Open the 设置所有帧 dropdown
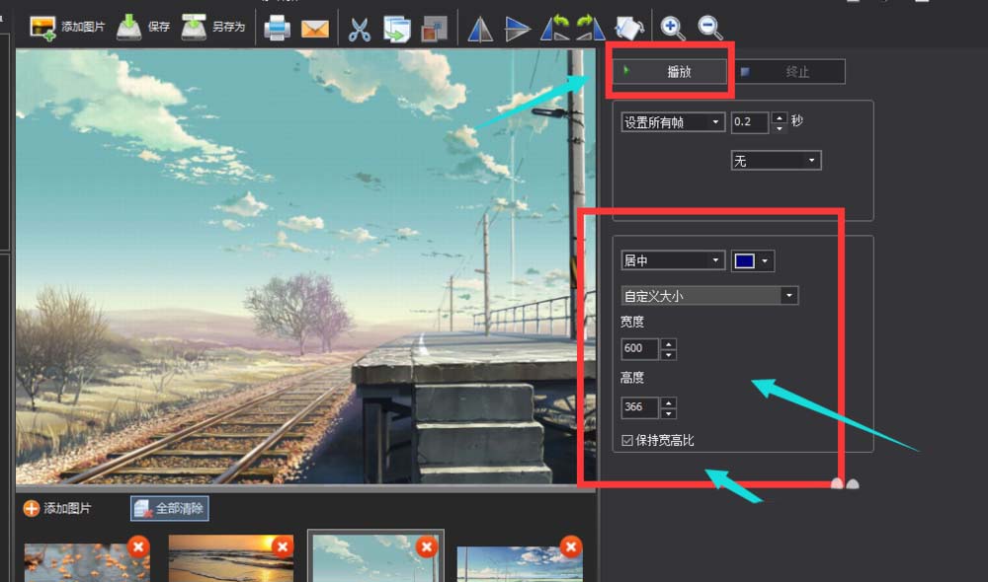Viewport: 988px width, 582px height. 672,122
